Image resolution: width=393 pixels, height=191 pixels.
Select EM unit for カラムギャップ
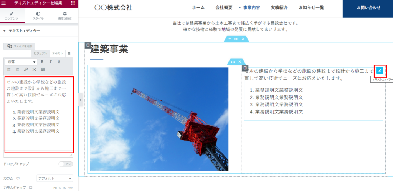tap(64, 188)
